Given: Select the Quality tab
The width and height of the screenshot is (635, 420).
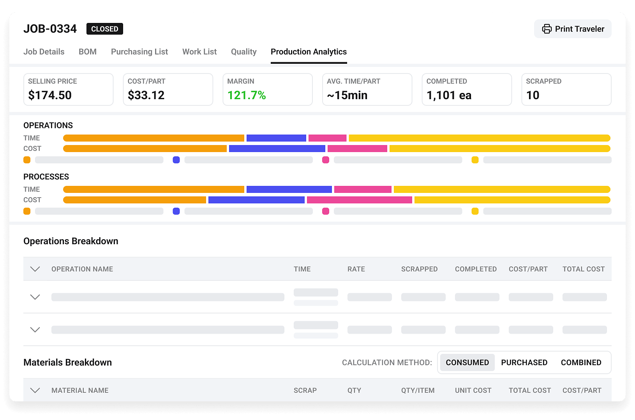Looking at the screenshot, I should coord(244,52).
